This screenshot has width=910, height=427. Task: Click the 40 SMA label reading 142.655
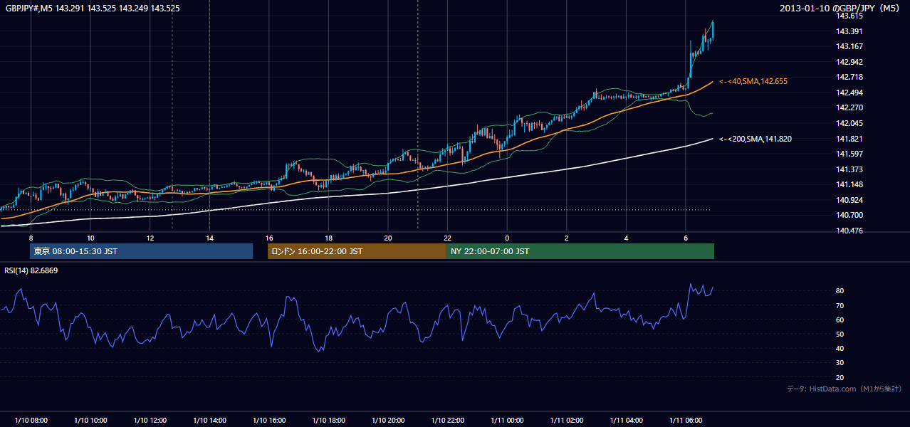pyautogui.click(x=753, y=82)
